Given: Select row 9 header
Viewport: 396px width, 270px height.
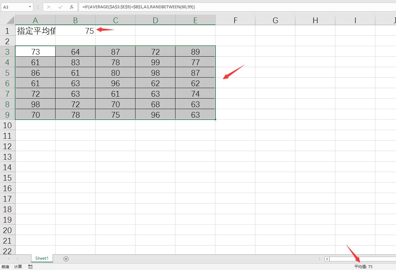Looking at the screenshot, I should pos(8,114).
